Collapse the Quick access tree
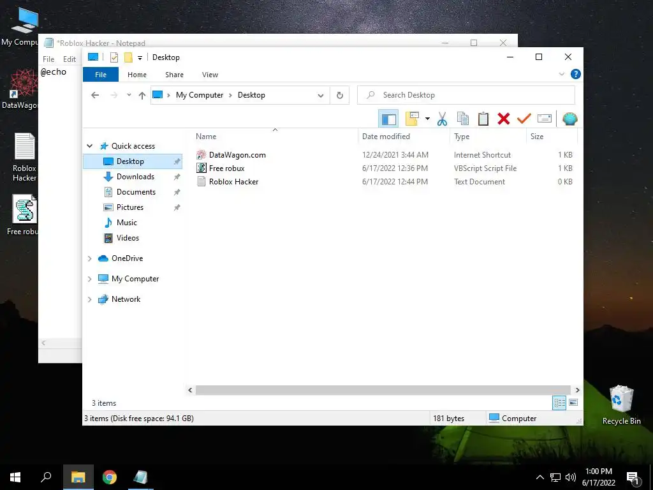Viewport: 653px width, 490px height. point(89,146)
